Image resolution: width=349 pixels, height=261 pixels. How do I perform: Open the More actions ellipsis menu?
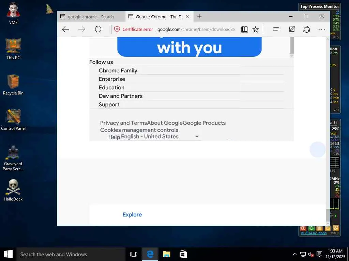click(322, 29)
